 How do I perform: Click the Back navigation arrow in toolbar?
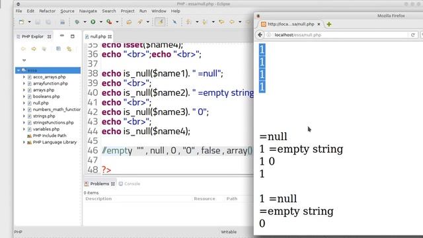pyautogui.click(x=232, y=22)
